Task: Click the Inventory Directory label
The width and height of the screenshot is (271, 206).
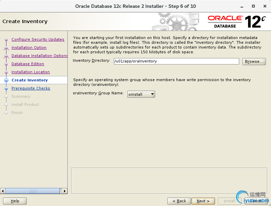Action: coord(91,61)
